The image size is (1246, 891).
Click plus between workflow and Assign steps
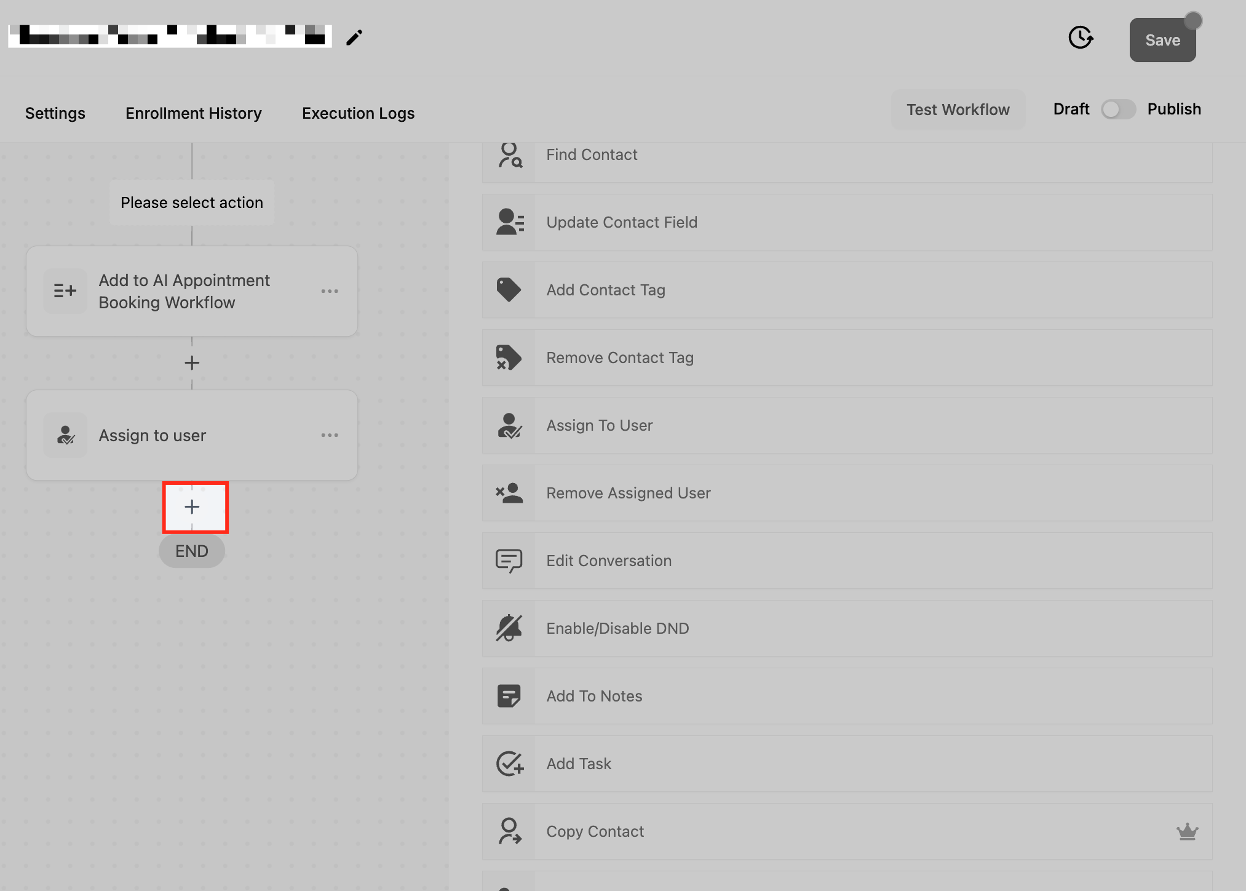point(192,363)
